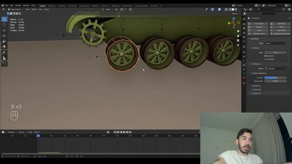The image size is (292, 164).
Task: Jump to timeline start frame
Action: tap(115, 132)
